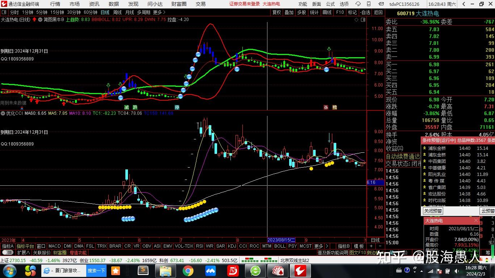Select the 画线 drawing tool
Image resolution: width=495 pixels, height=278 pixels.
click(x=327, y=12)
